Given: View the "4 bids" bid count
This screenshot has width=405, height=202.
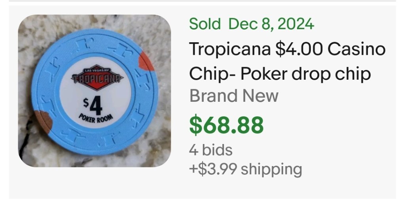Looking at the screenshot, I should 210,150.
